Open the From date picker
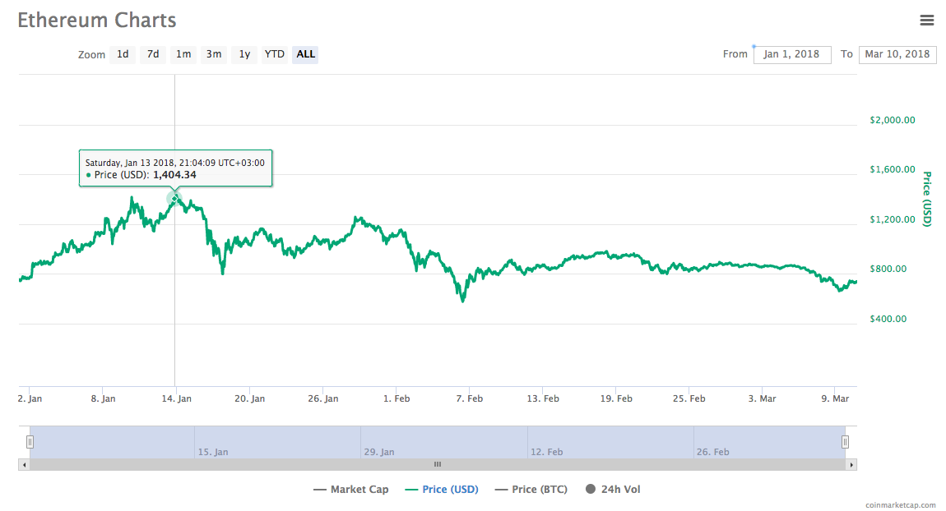946x511 pixels. 791,54
